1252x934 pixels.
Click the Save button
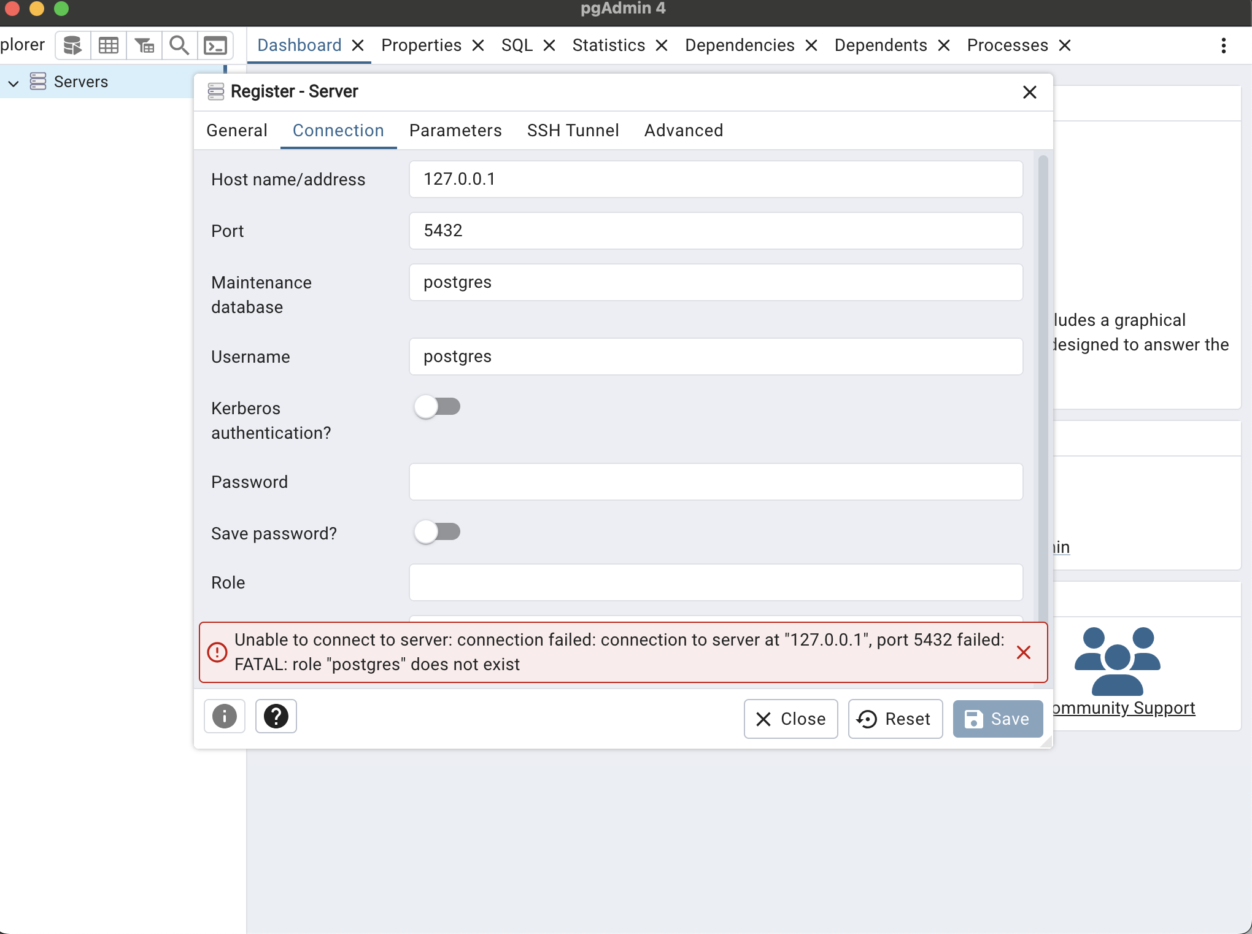998,719
